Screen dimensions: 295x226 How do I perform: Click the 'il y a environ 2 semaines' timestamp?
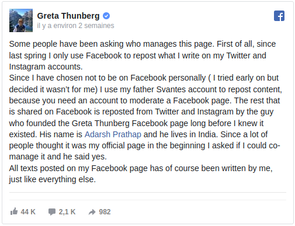tap(75, 26)
